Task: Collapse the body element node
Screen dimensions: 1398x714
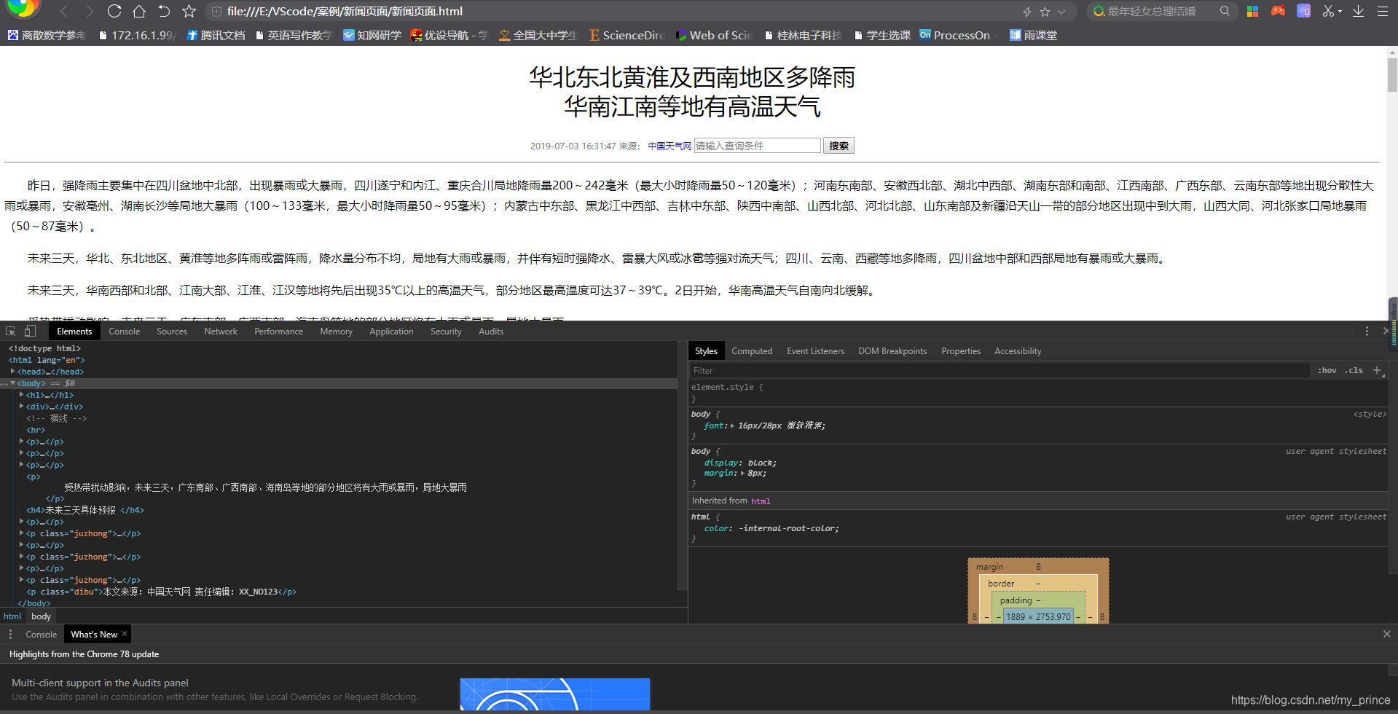Action: point(12,383)
